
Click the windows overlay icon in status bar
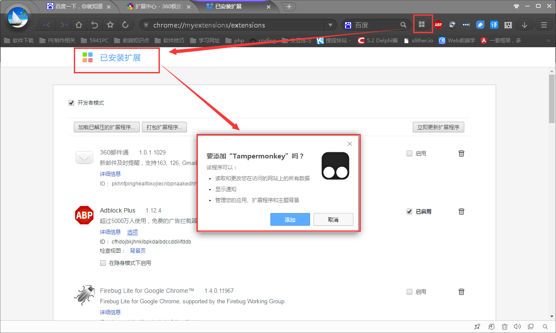click(x=531, y=326)
